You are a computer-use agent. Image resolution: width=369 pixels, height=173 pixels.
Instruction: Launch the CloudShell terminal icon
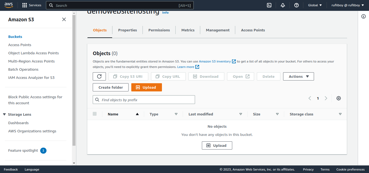(x=269, y=5)
